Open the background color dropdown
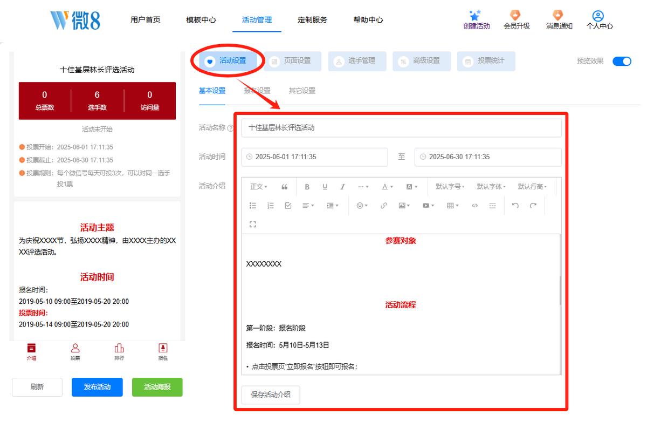Viewport: 647px width, 435px height. [412, 187]
